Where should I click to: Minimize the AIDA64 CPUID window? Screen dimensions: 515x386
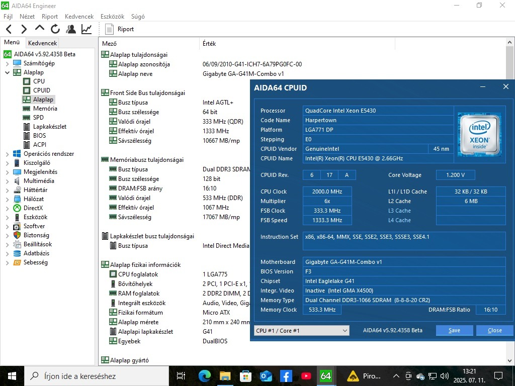coord(483,87)
